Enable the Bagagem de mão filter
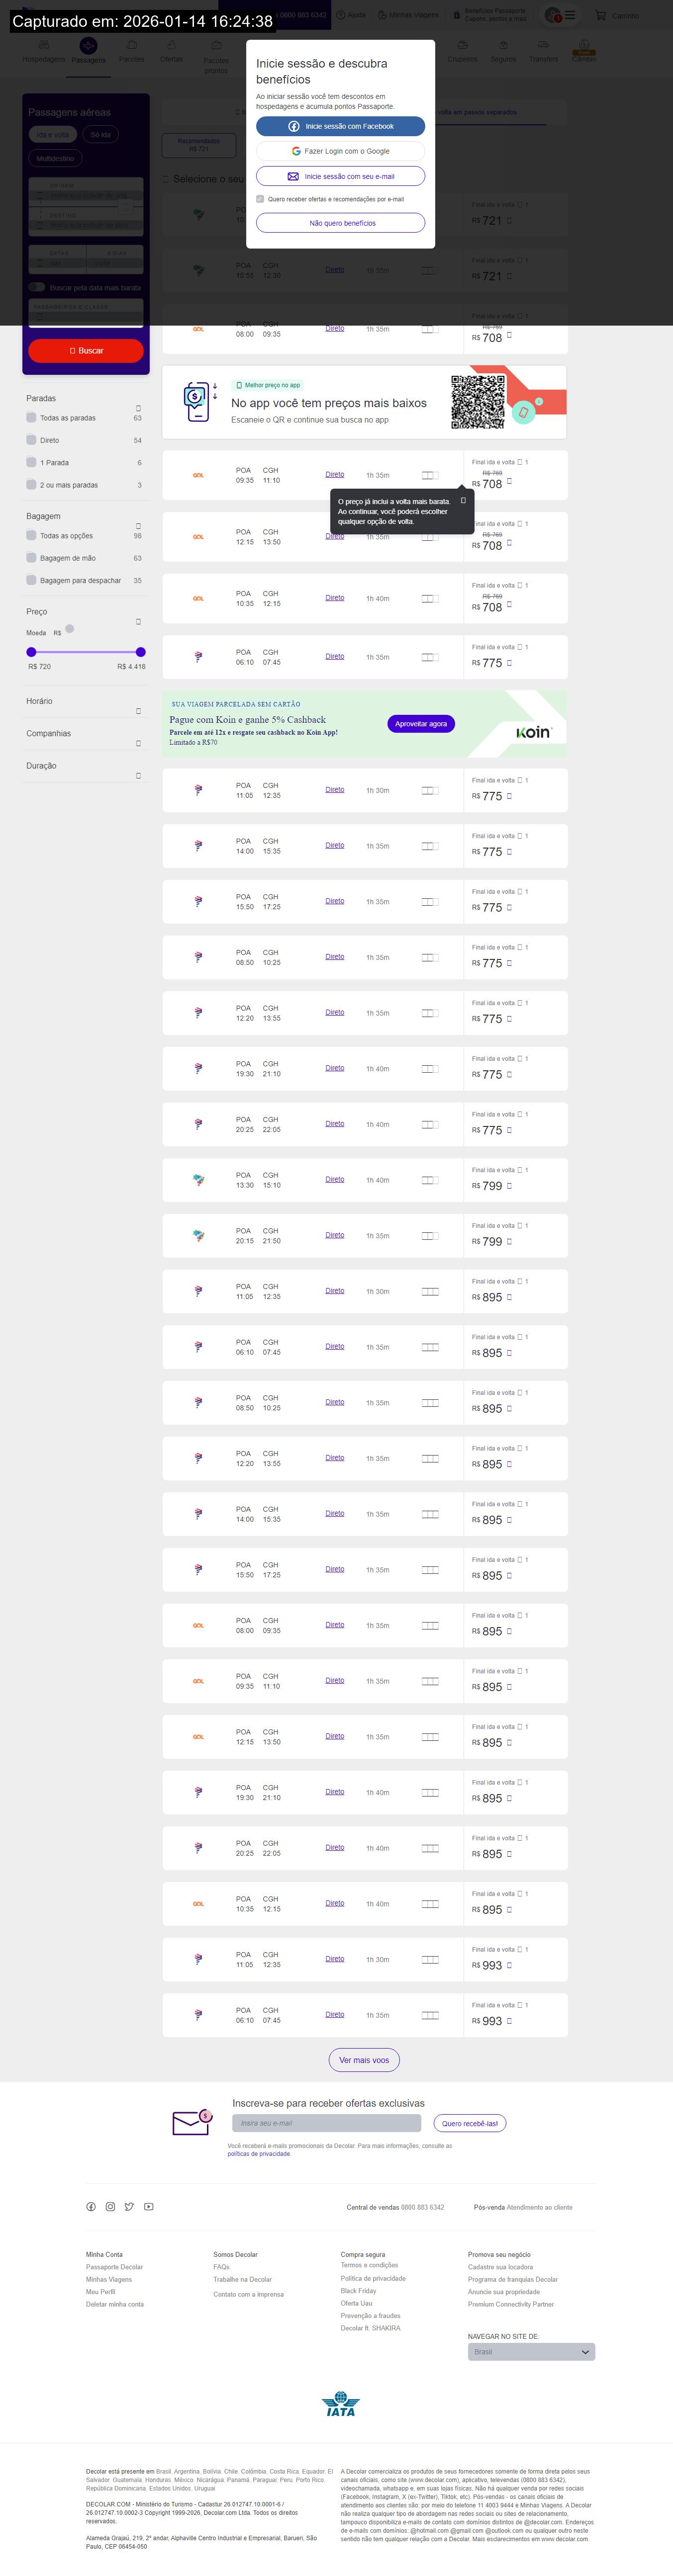 click(32, 558)
